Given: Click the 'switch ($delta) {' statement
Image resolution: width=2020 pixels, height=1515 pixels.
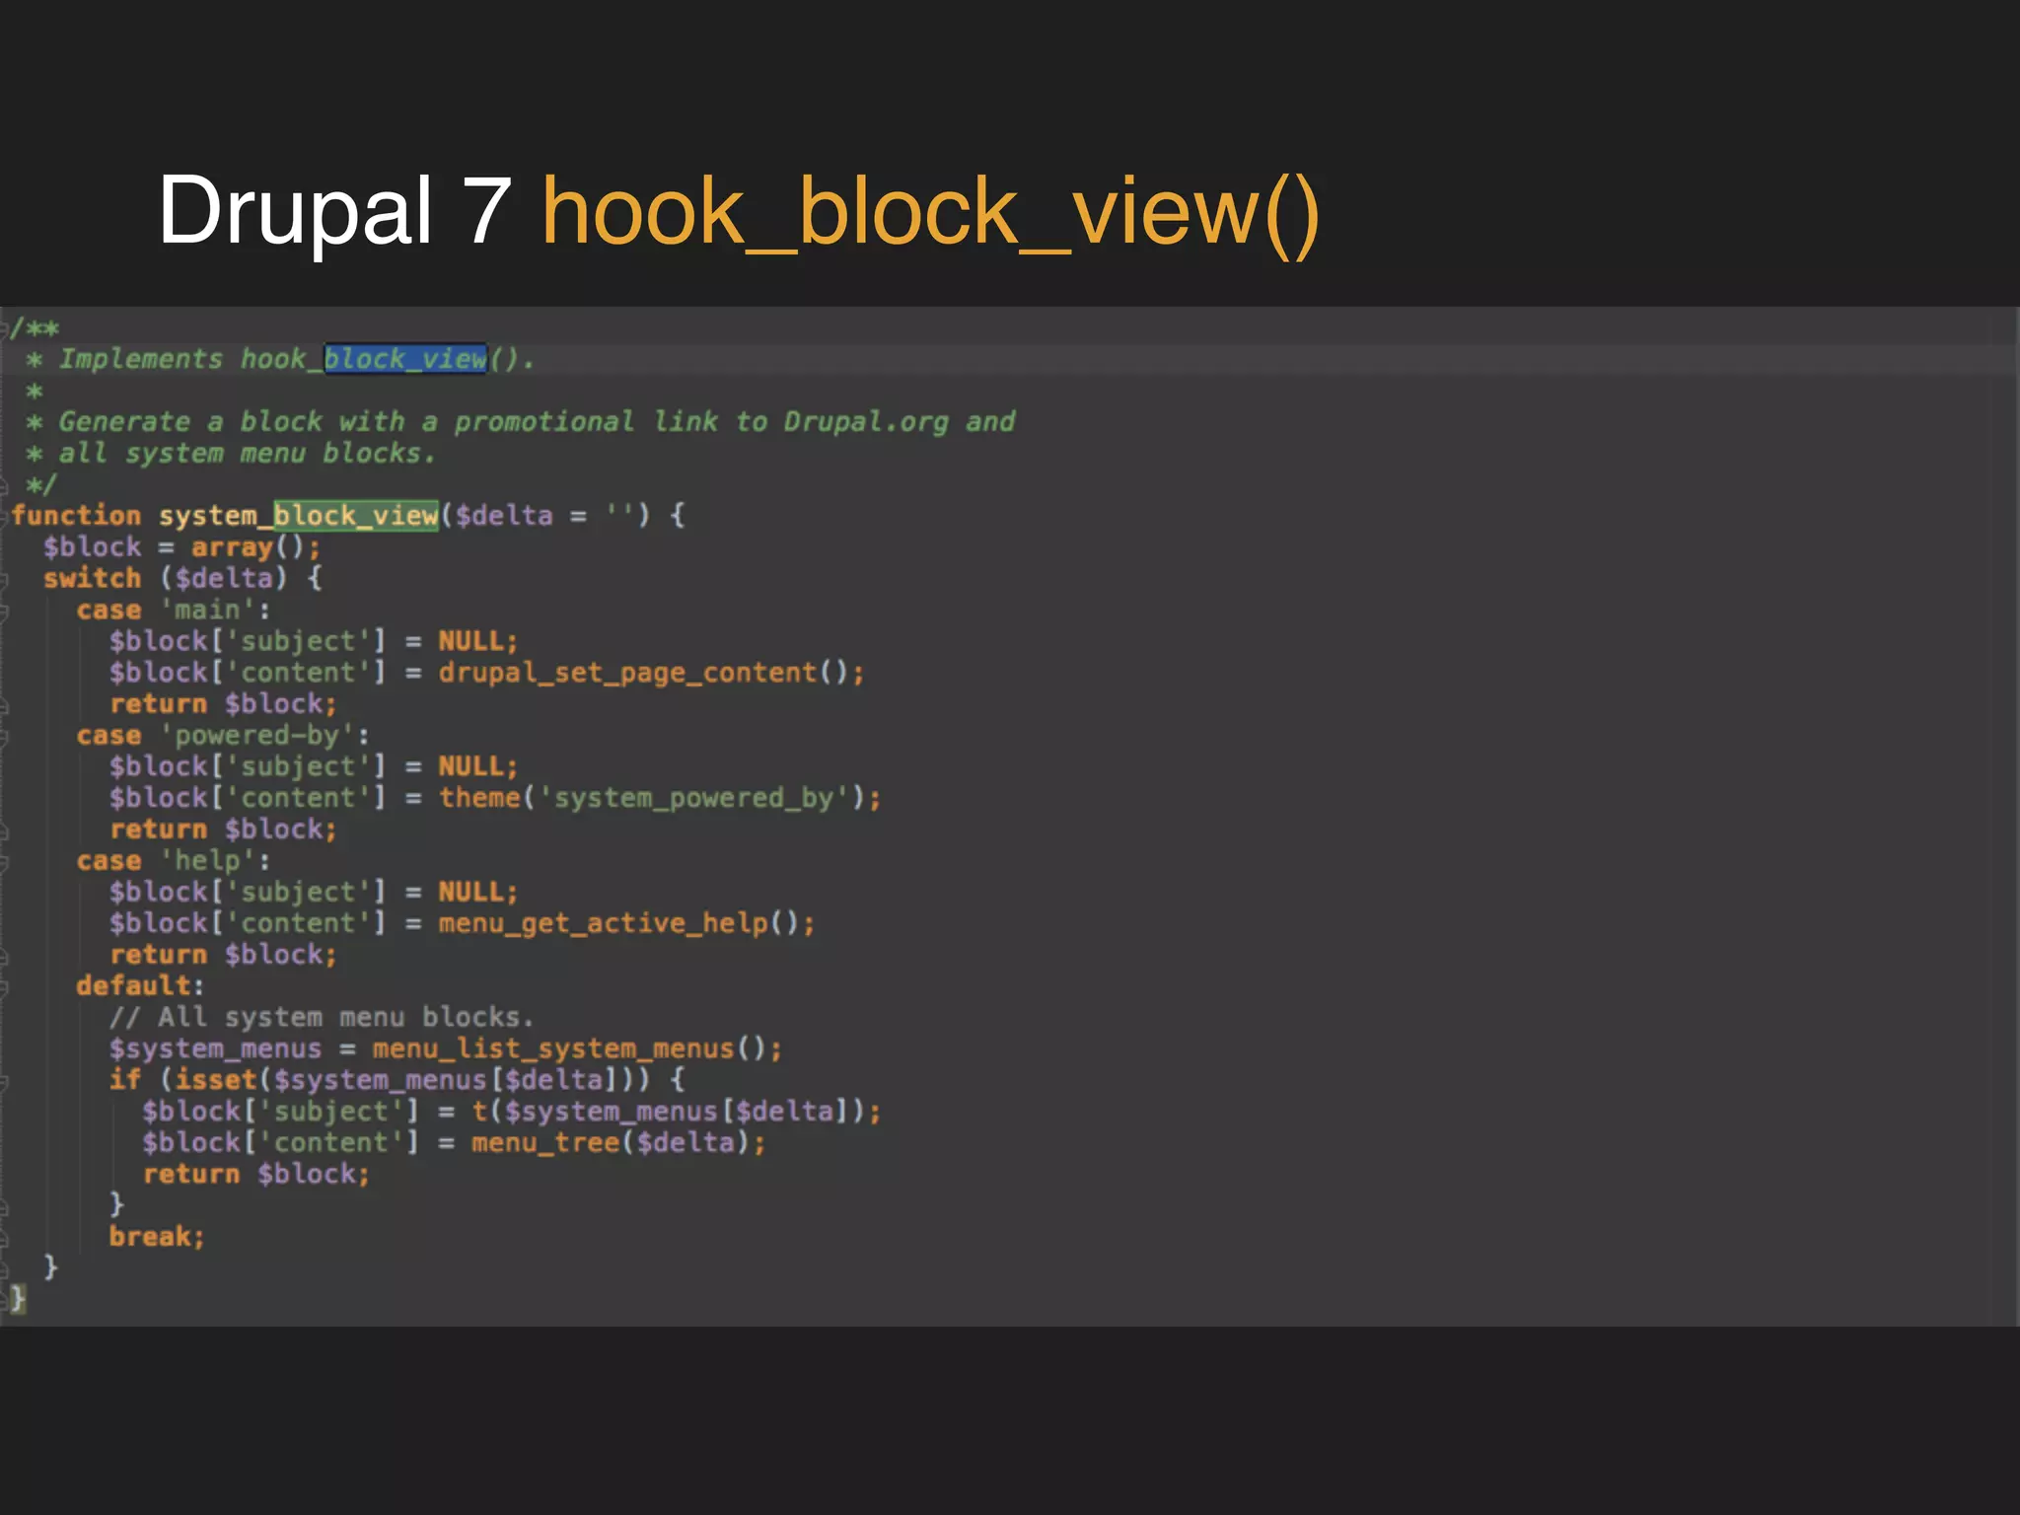Looking at the screenshot, I should click(x=182, y=578).
